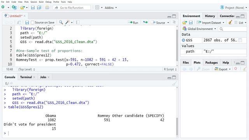Click the save workspace icon in Environment
Image resolution: width=249 pixels, height=140 pixels.
pos(191,23)
